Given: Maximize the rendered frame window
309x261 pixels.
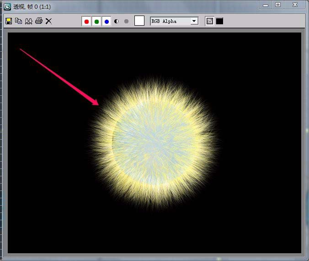Looking at the screenshot, I should coord(278,5).
